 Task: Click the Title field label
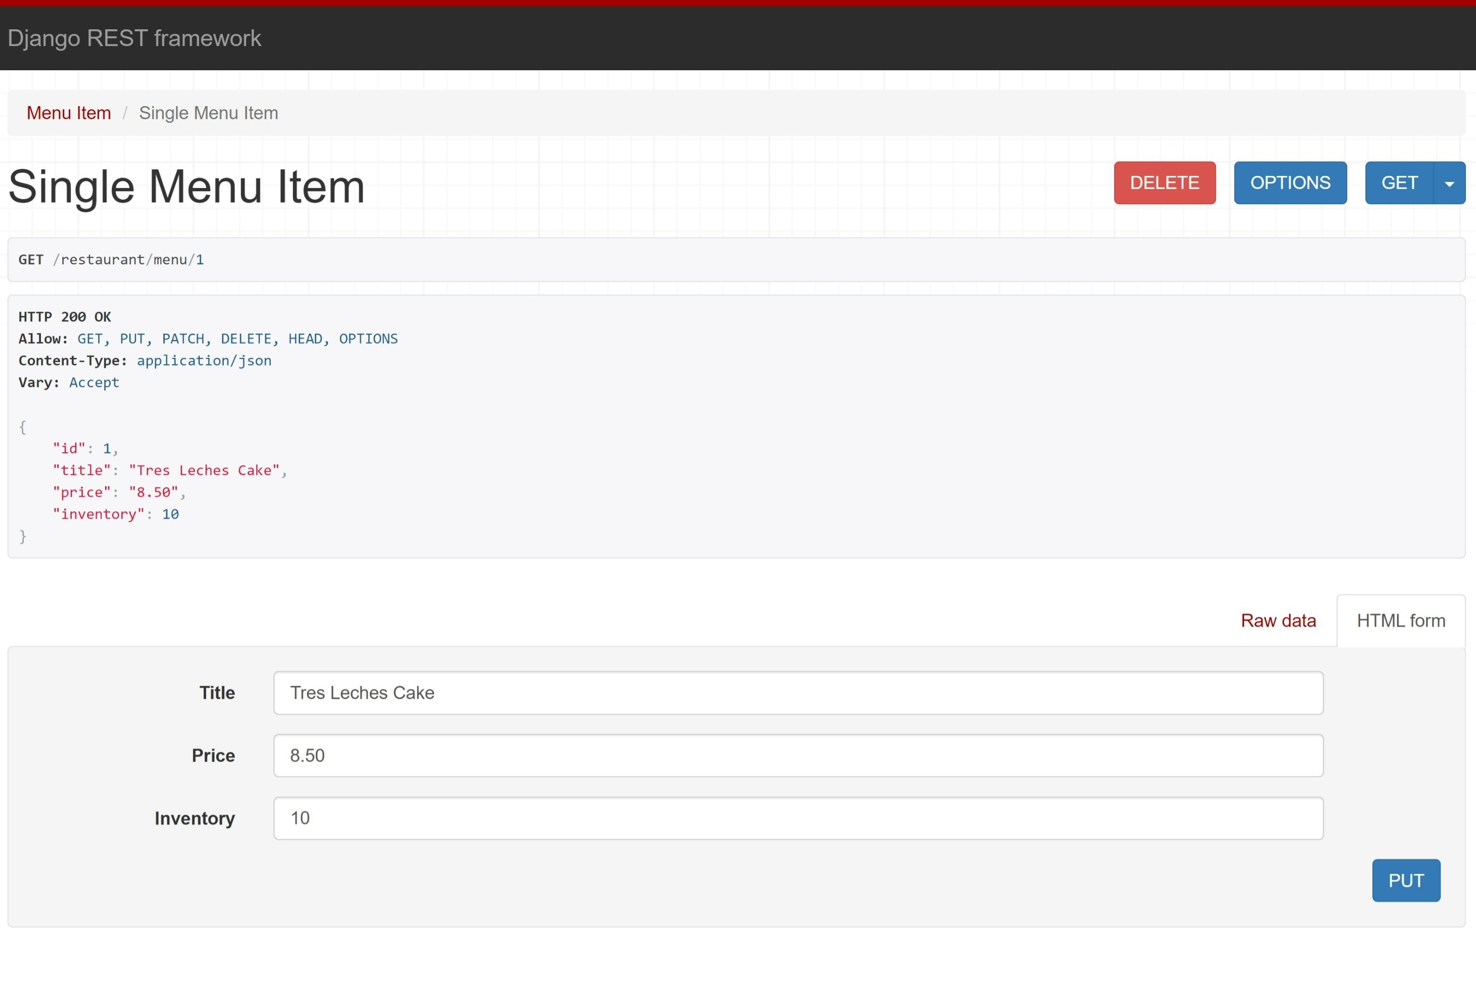(217, 692)
